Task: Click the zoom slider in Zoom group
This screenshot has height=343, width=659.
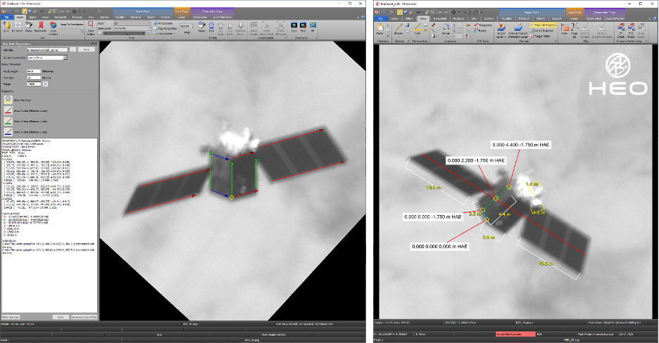Action: [127, 34]
